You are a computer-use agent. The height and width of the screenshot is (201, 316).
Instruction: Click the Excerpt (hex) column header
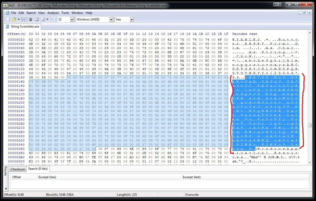click(47, 177)
